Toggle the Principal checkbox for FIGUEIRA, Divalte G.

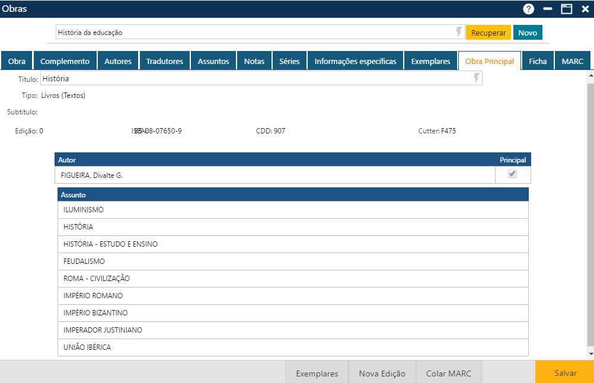coord(512,174)
